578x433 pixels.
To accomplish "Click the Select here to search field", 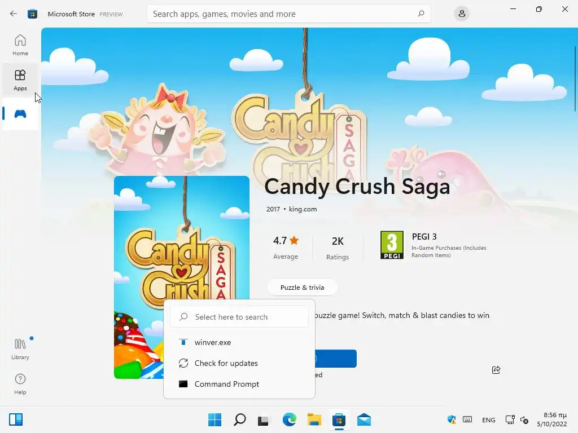I will coord(239,317).
